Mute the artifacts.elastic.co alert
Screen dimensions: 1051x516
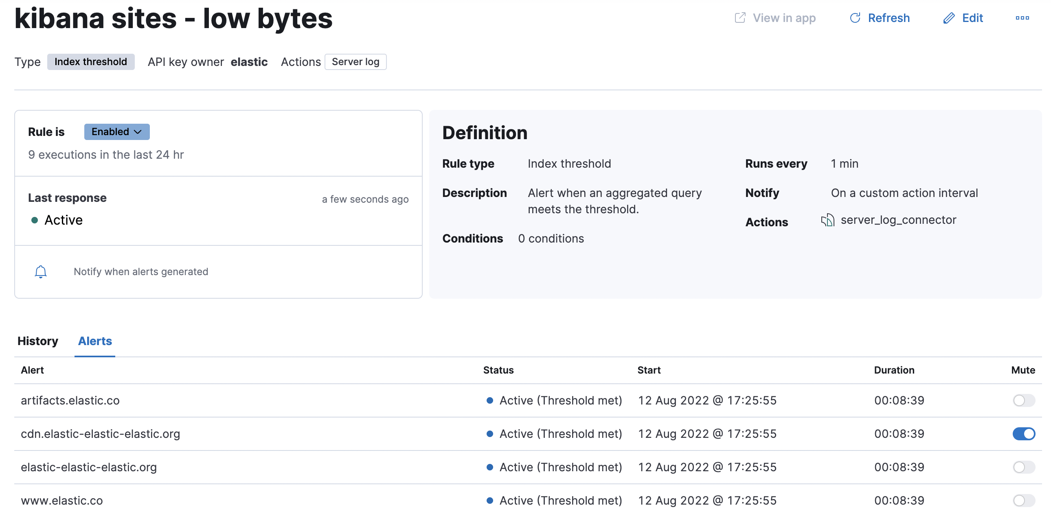(1023, 400)
